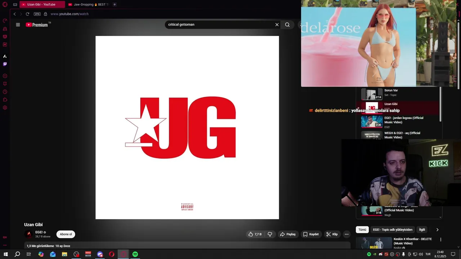461x259 pixels.
Task: Switch the TUR keyboard language indicator
Action: coord(428,254)
